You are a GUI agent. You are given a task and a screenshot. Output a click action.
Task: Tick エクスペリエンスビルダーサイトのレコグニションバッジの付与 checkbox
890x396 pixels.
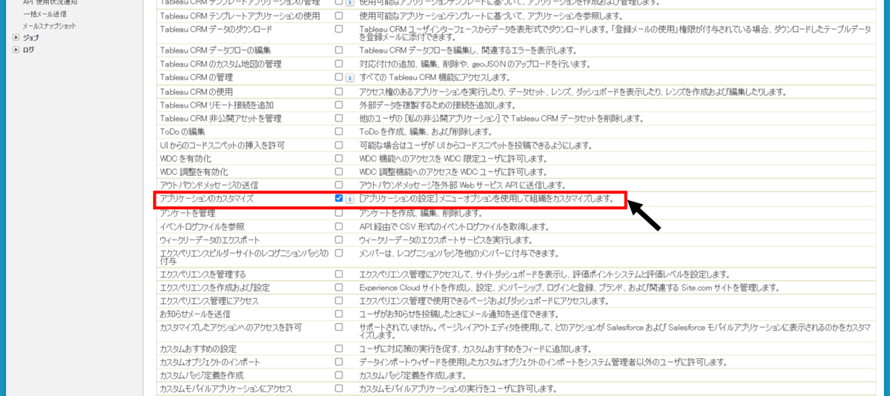click(339, 253)
